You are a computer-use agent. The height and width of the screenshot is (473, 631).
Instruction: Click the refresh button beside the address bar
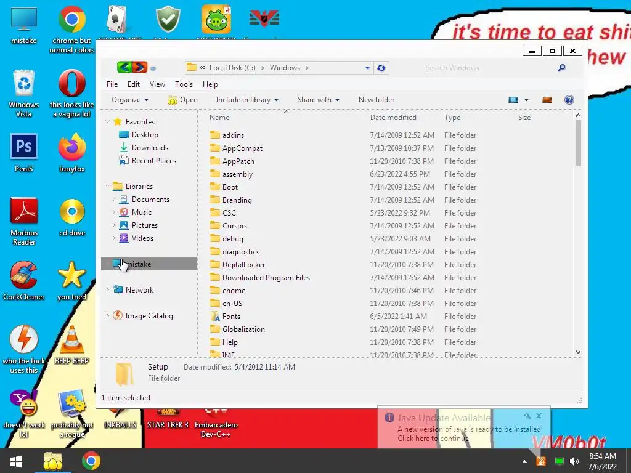point(381,68)
